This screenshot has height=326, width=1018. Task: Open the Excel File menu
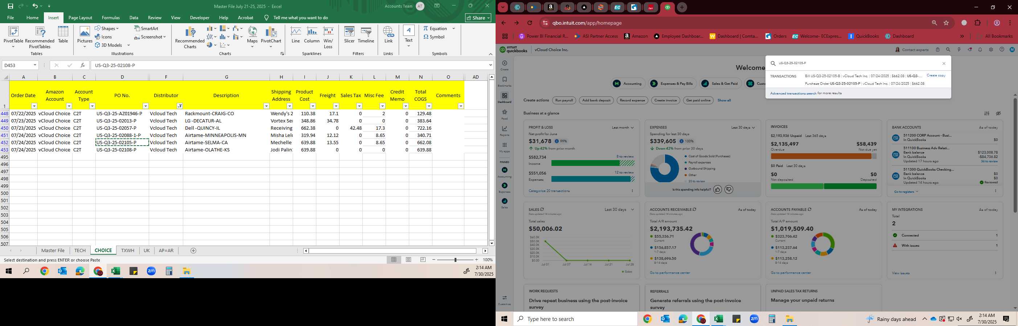(x=11, y=18)
